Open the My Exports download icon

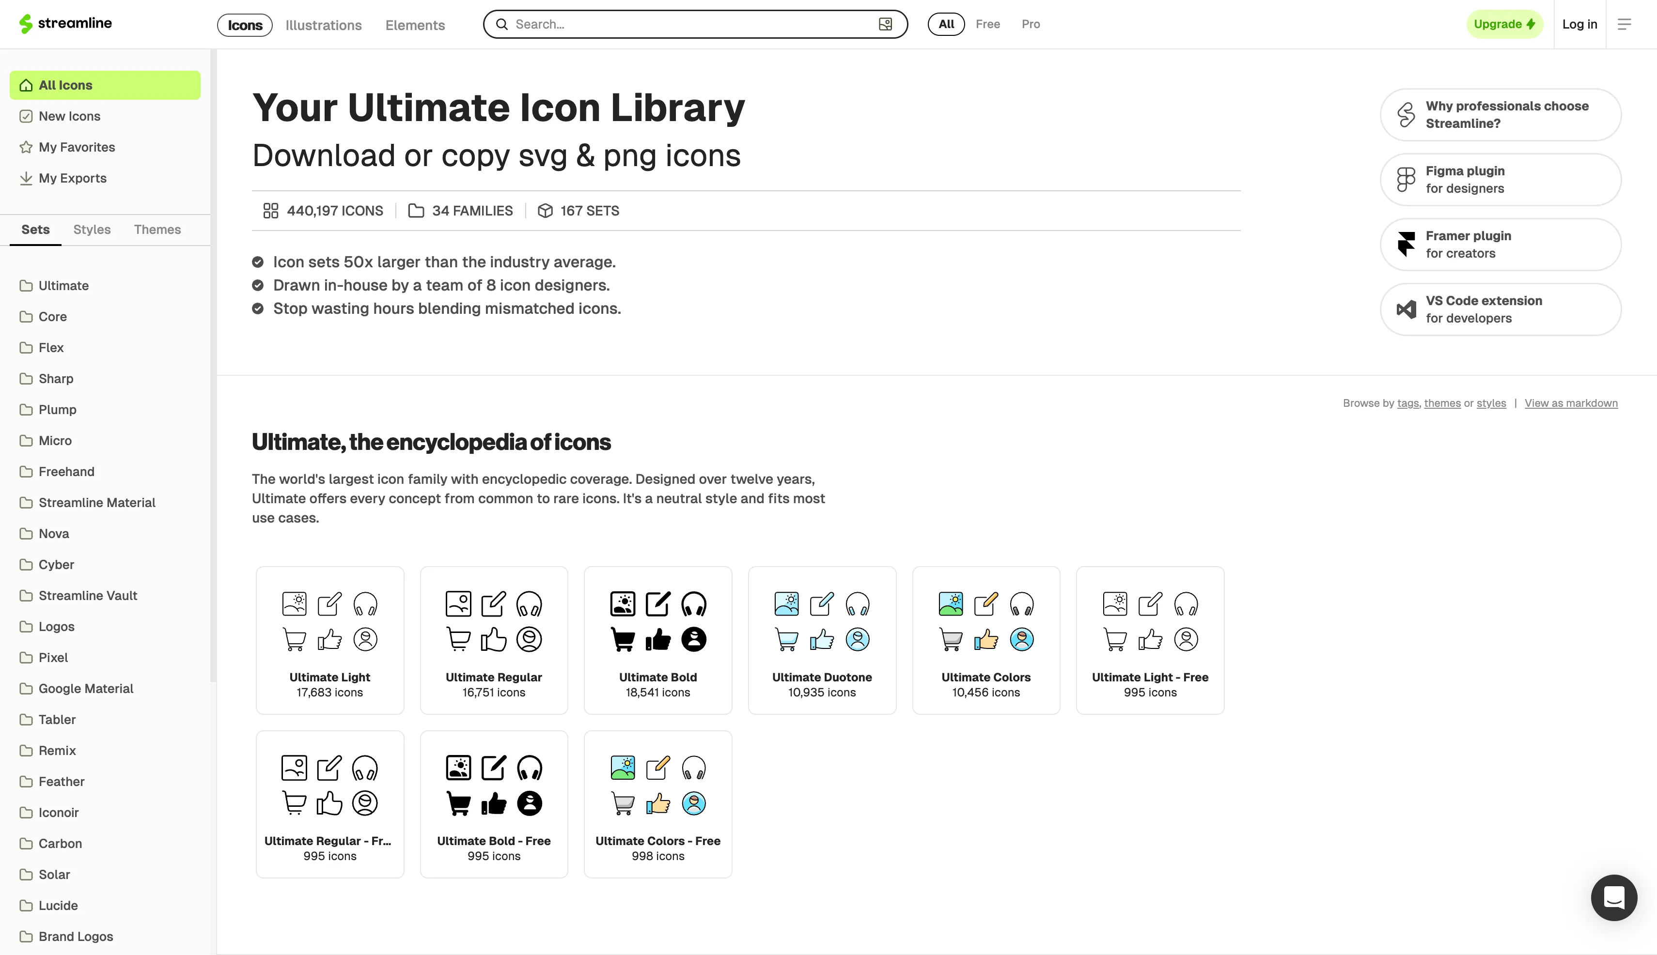[x=26, y=178]
